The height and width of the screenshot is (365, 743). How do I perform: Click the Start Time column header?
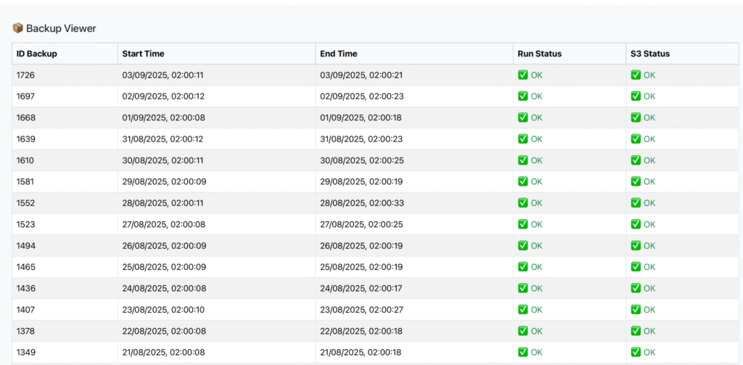point(143,54)
